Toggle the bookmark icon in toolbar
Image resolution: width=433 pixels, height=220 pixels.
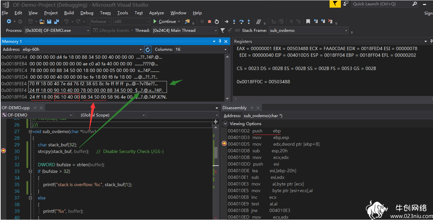308,22
